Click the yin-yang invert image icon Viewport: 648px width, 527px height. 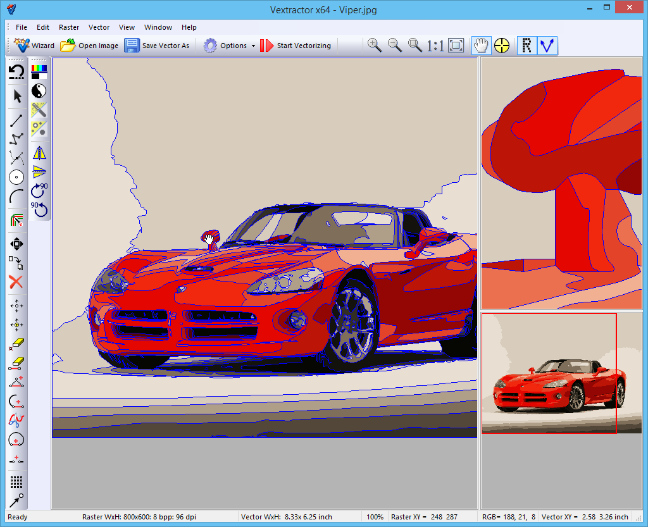coord(39,90)
